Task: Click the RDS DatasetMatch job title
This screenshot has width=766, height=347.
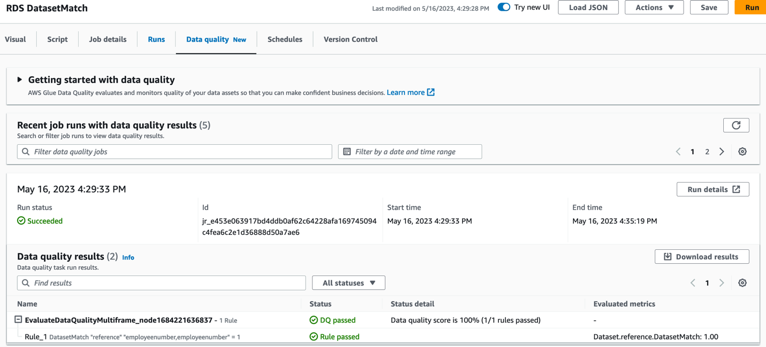Action: click(47, 8)
